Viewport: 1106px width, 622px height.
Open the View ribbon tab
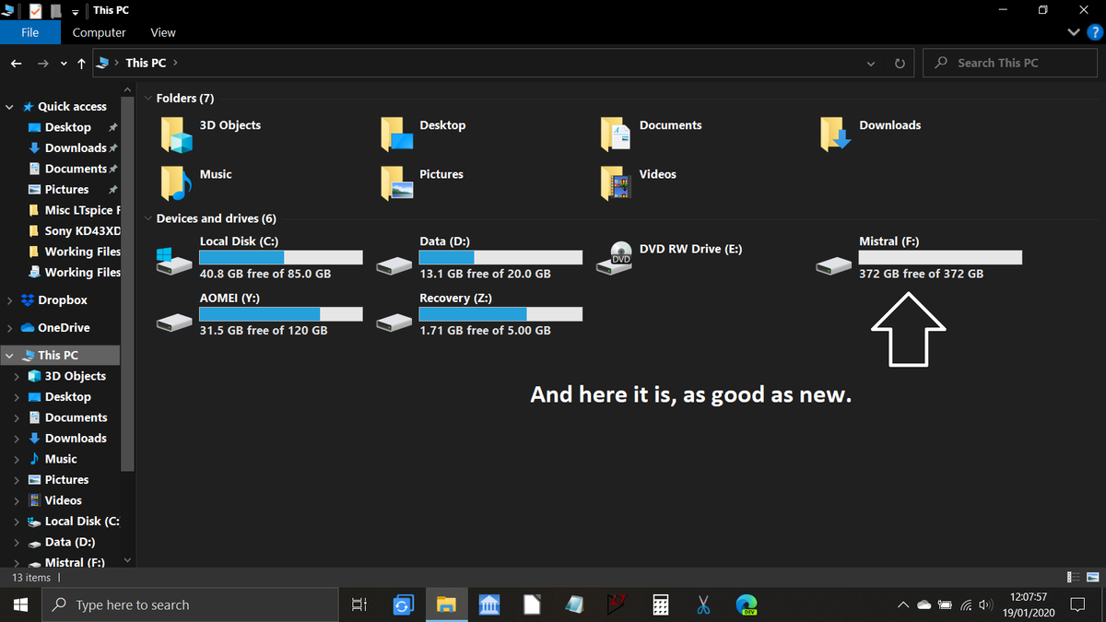click(x=163, y=32)
